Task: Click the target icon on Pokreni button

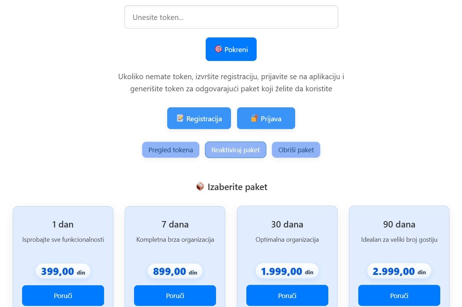Action: 219,49
